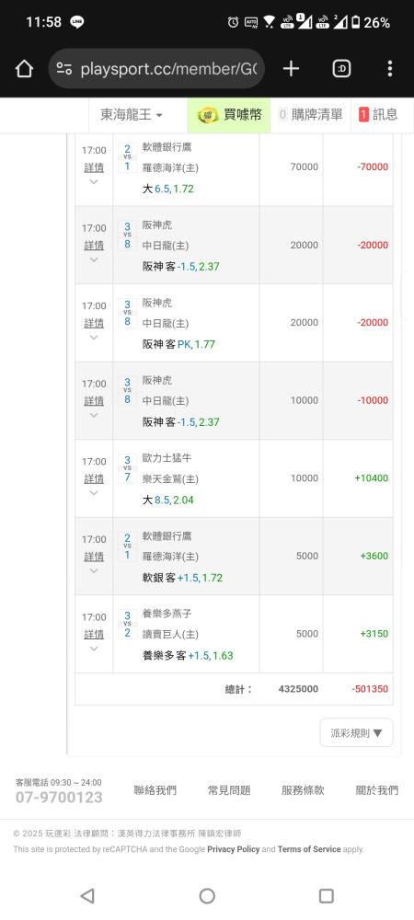Tap the browser home icon
Viewport: 414px width, 920px height.
[24, 69]
